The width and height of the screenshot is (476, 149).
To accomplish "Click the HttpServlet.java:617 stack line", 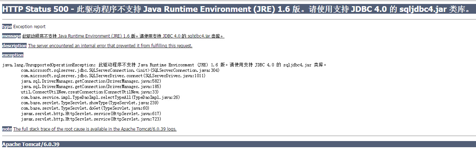I will [x=91, y=114].
